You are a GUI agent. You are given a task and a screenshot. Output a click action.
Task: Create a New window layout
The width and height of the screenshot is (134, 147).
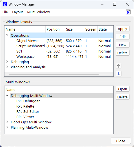[x=123, y=45]
